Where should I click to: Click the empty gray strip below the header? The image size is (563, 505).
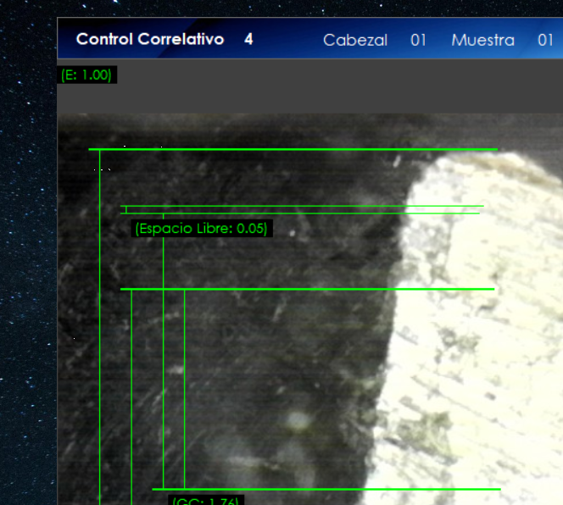(339, 89)
